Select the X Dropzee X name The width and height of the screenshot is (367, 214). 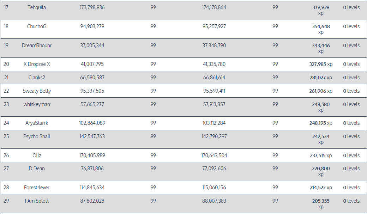tap(37, 64)
